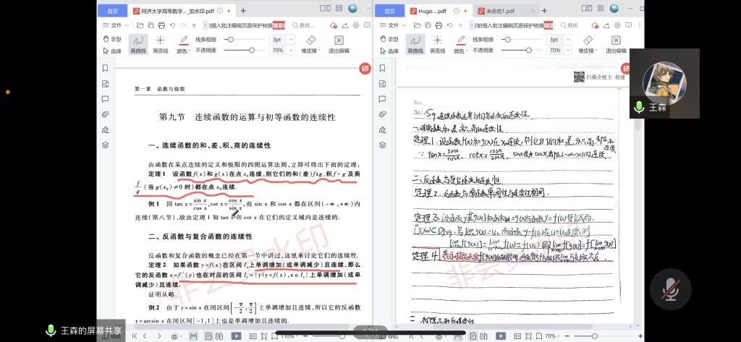
Task: Switch to the 未命名1.pdf tab
Action: [500, 11]
